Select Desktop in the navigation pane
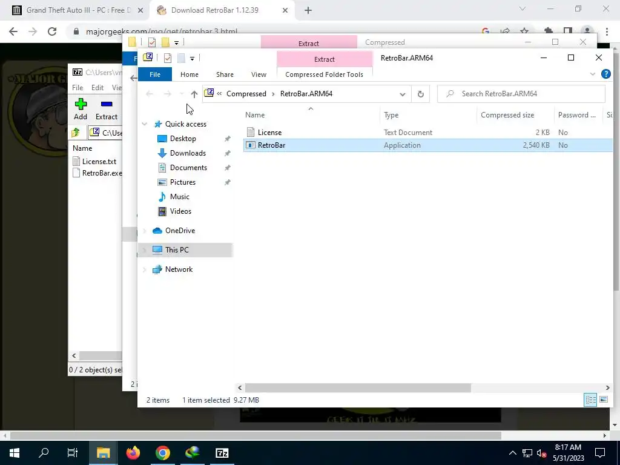620x465 pixels. click(x=183, y=139)
